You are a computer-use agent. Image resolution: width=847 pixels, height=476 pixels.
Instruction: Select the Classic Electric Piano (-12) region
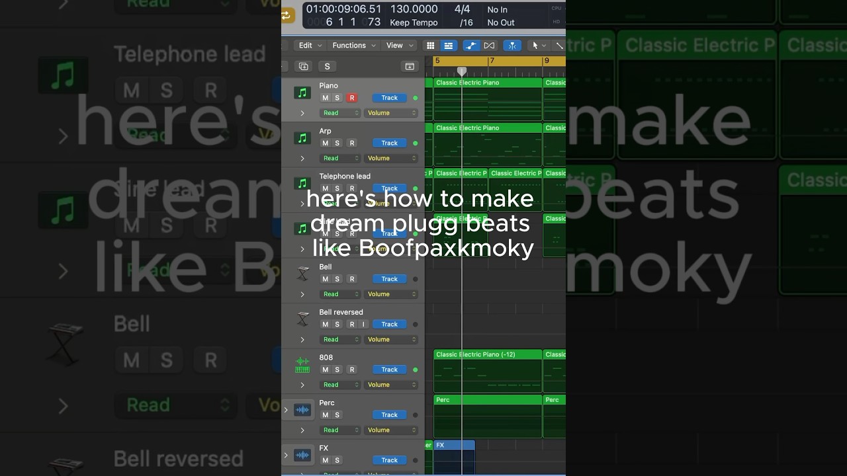pyautogui.click(x=488, y=371)
